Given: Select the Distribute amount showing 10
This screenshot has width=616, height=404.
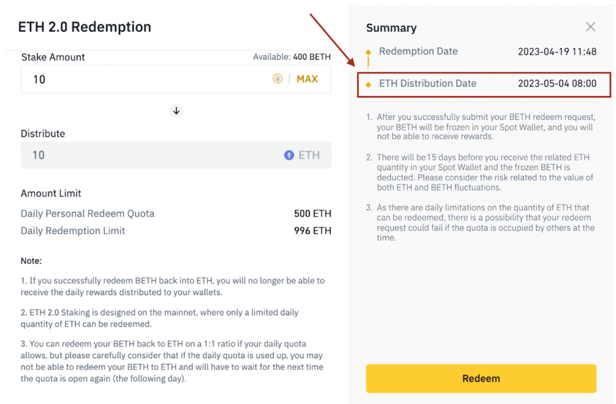Looking at the screenshot, I should pos(38,155).
